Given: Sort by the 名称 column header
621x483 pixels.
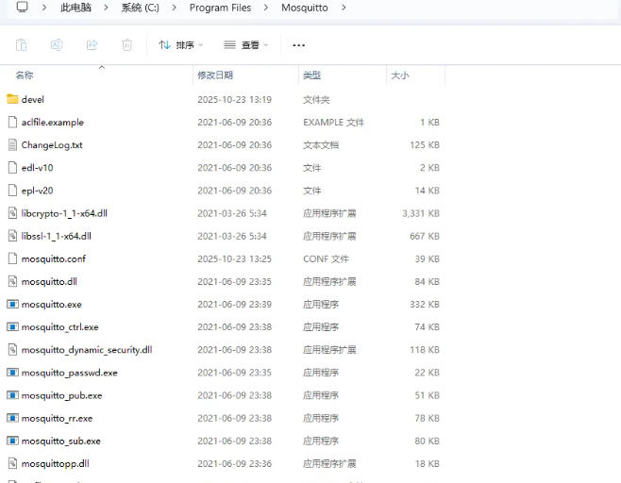Looking at the screenshot, I should pos(25,75).
